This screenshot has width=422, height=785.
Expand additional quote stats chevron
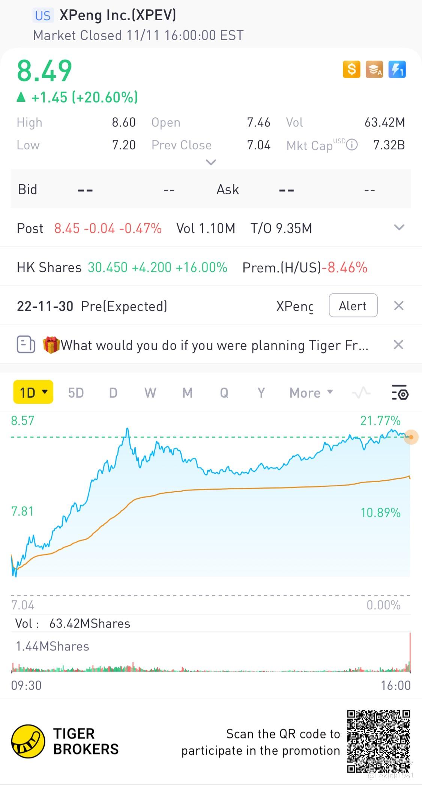211,162
